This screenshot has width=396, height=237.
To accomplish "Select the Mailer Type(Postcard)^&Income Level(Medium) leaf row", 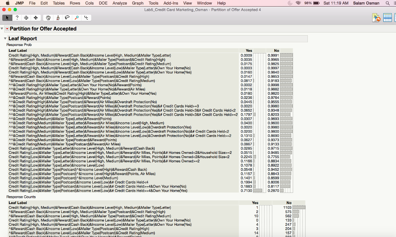I will pos(63,178).
